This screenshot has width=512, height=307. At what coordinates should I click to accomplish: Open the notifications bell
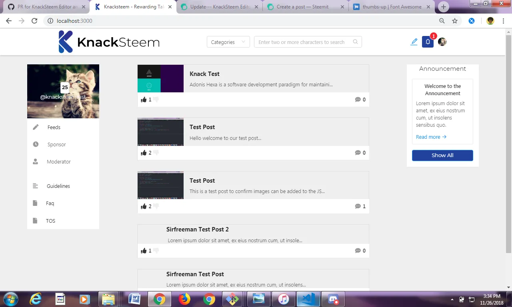pos(428,42)
